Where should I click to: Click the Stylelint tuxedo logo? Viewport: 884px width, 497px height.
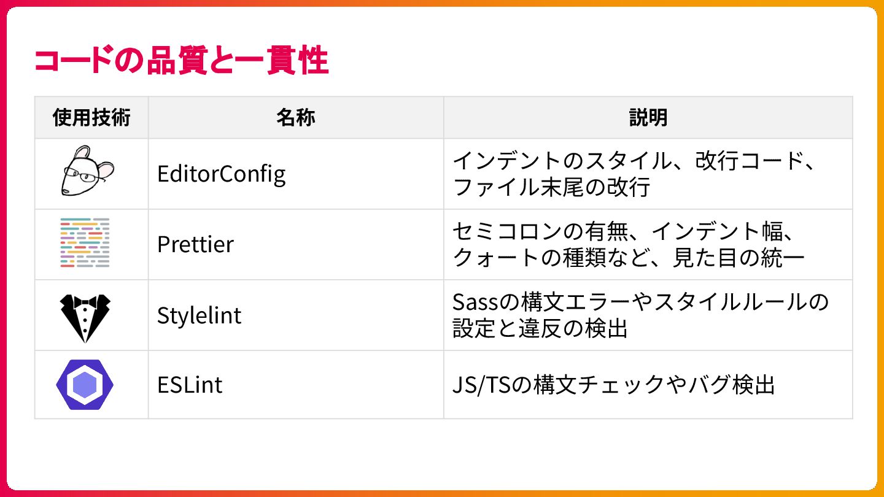pos(85,317)
